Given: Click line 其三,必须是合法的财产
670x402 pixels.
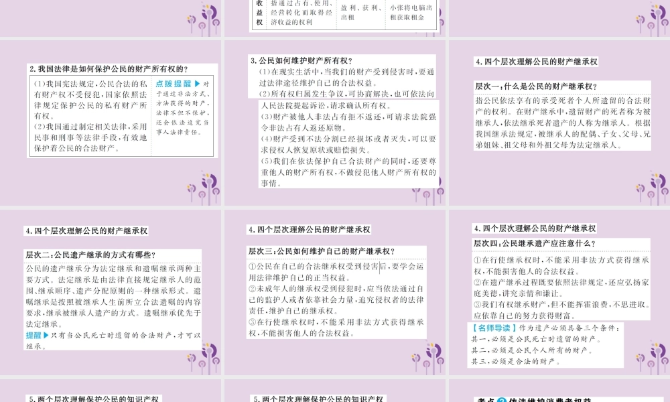Looking at the screenshot, I should tap(515, 361).
